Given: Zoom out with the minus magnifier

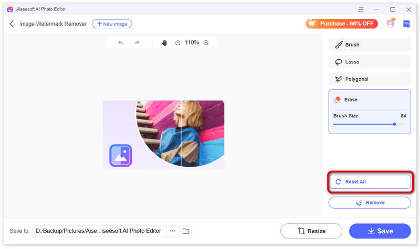Looking at the screenshot, I should [178, 43].
